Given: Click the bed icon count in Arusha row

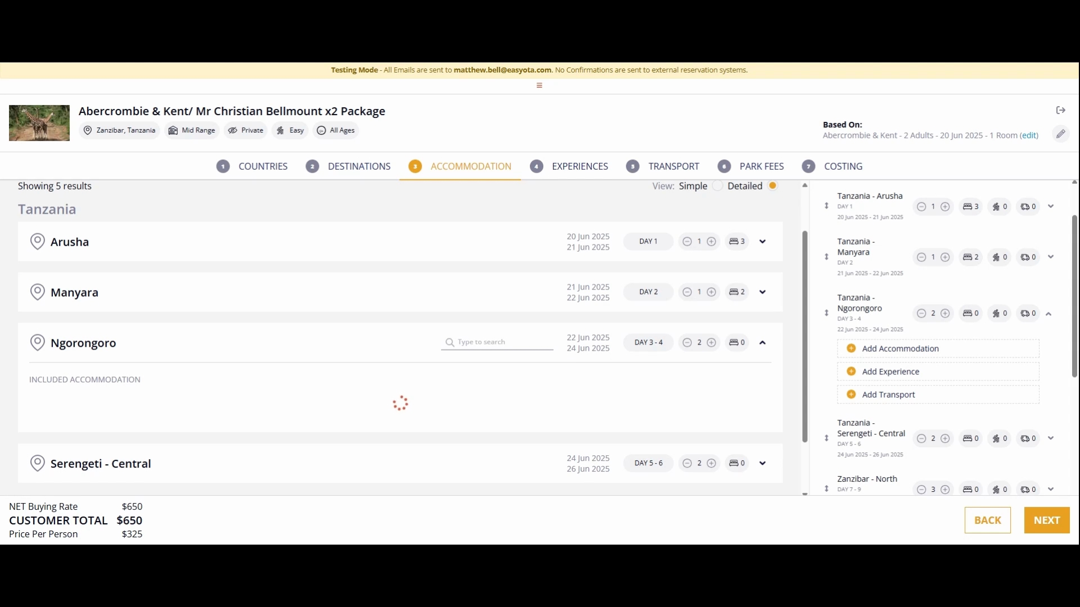Looking at the screenshot, I should tap(737, 242).
